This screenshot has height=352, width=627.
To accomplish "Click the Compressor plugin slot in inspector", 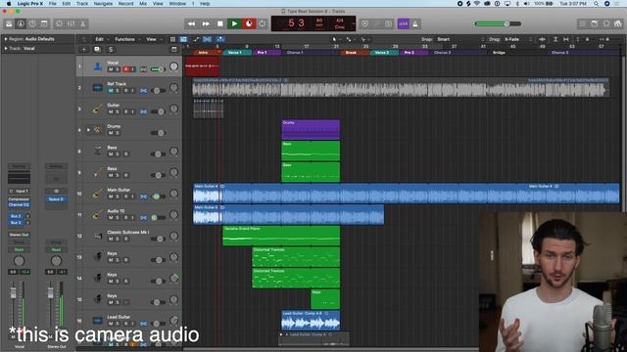I will pyautogui.click(x=19, y=199).
